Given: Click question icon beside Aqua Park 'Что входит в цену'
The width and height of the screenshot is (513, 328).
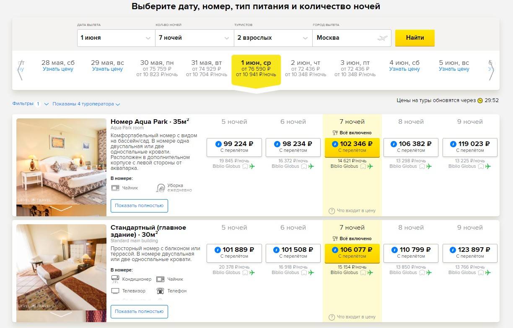Looking at the screenshot, I should pyautogui.click(x=332, y=211).
